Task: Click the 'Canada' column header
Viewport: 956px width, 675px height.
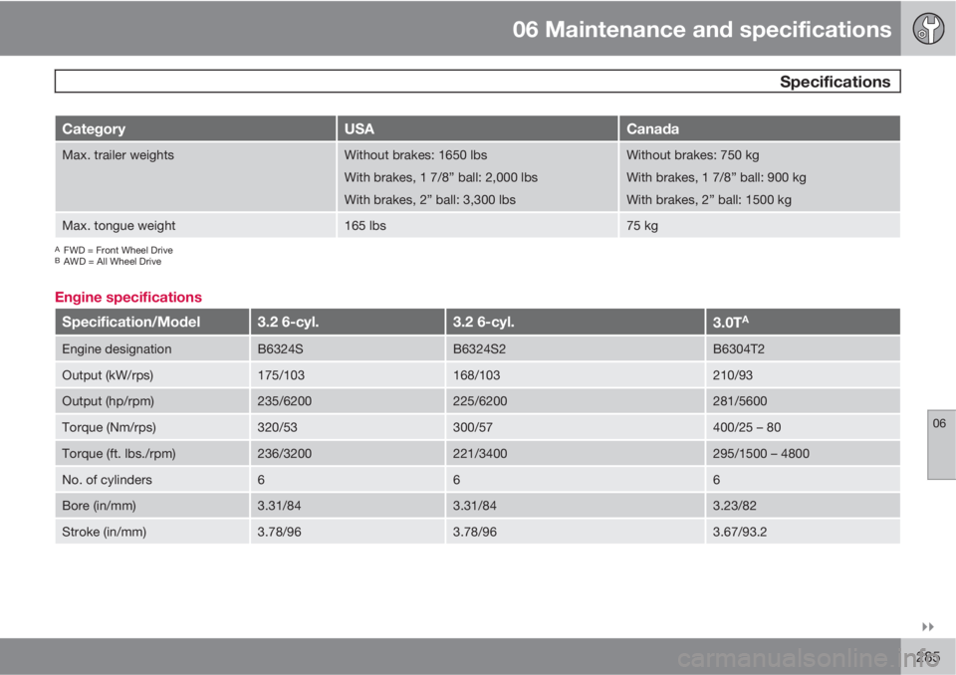Action: [760, 128]
